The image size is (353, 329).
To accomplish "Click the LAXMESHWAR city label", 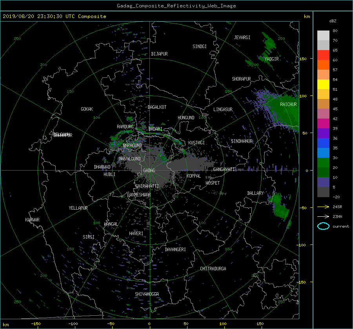I will tap(139, 195).
